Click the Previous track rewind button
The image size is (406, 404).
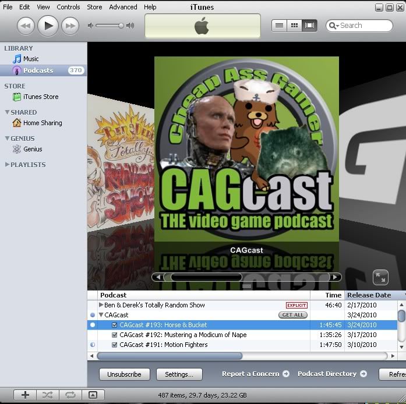[x=26, y=26]
